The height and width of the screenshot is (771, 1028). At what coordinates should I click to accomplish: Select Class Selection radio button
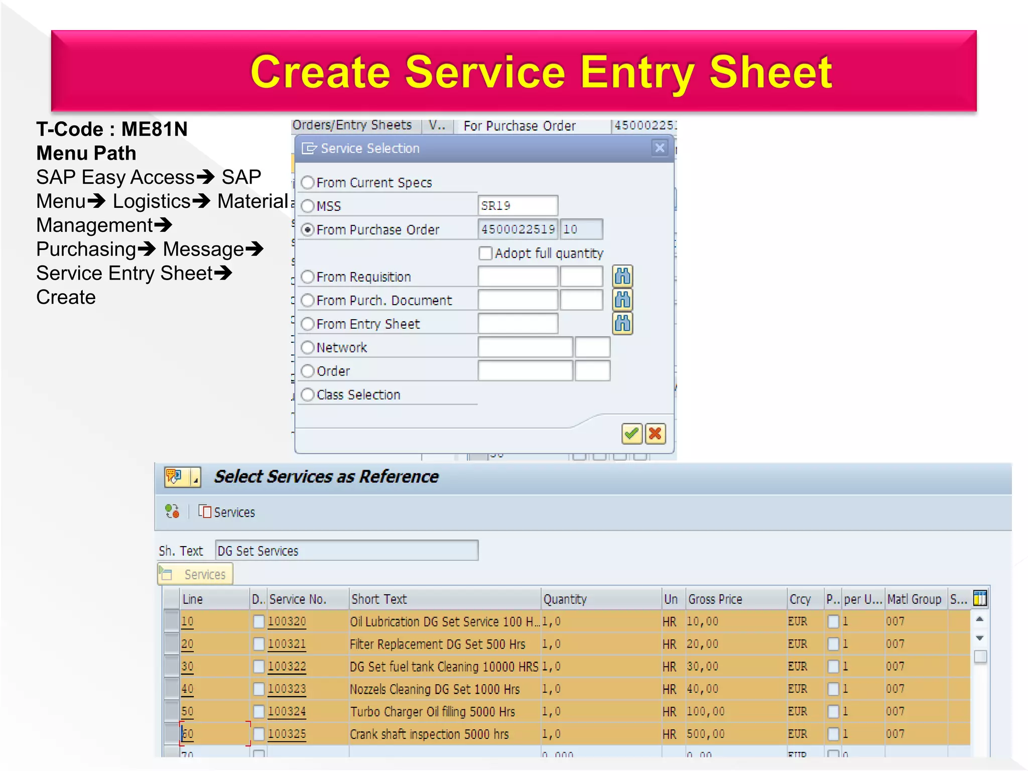[308, 395]
